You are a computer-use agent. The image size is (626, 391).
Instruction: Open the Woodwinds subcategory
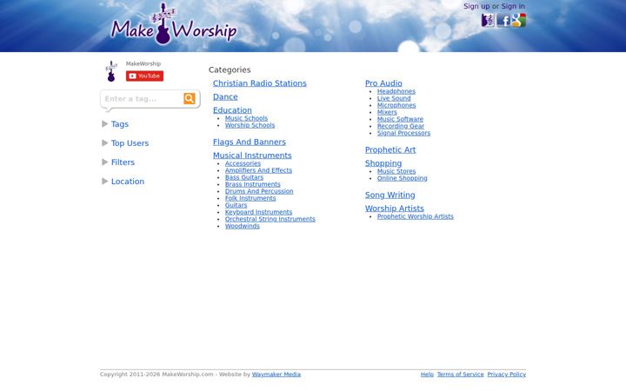(243, 226)
